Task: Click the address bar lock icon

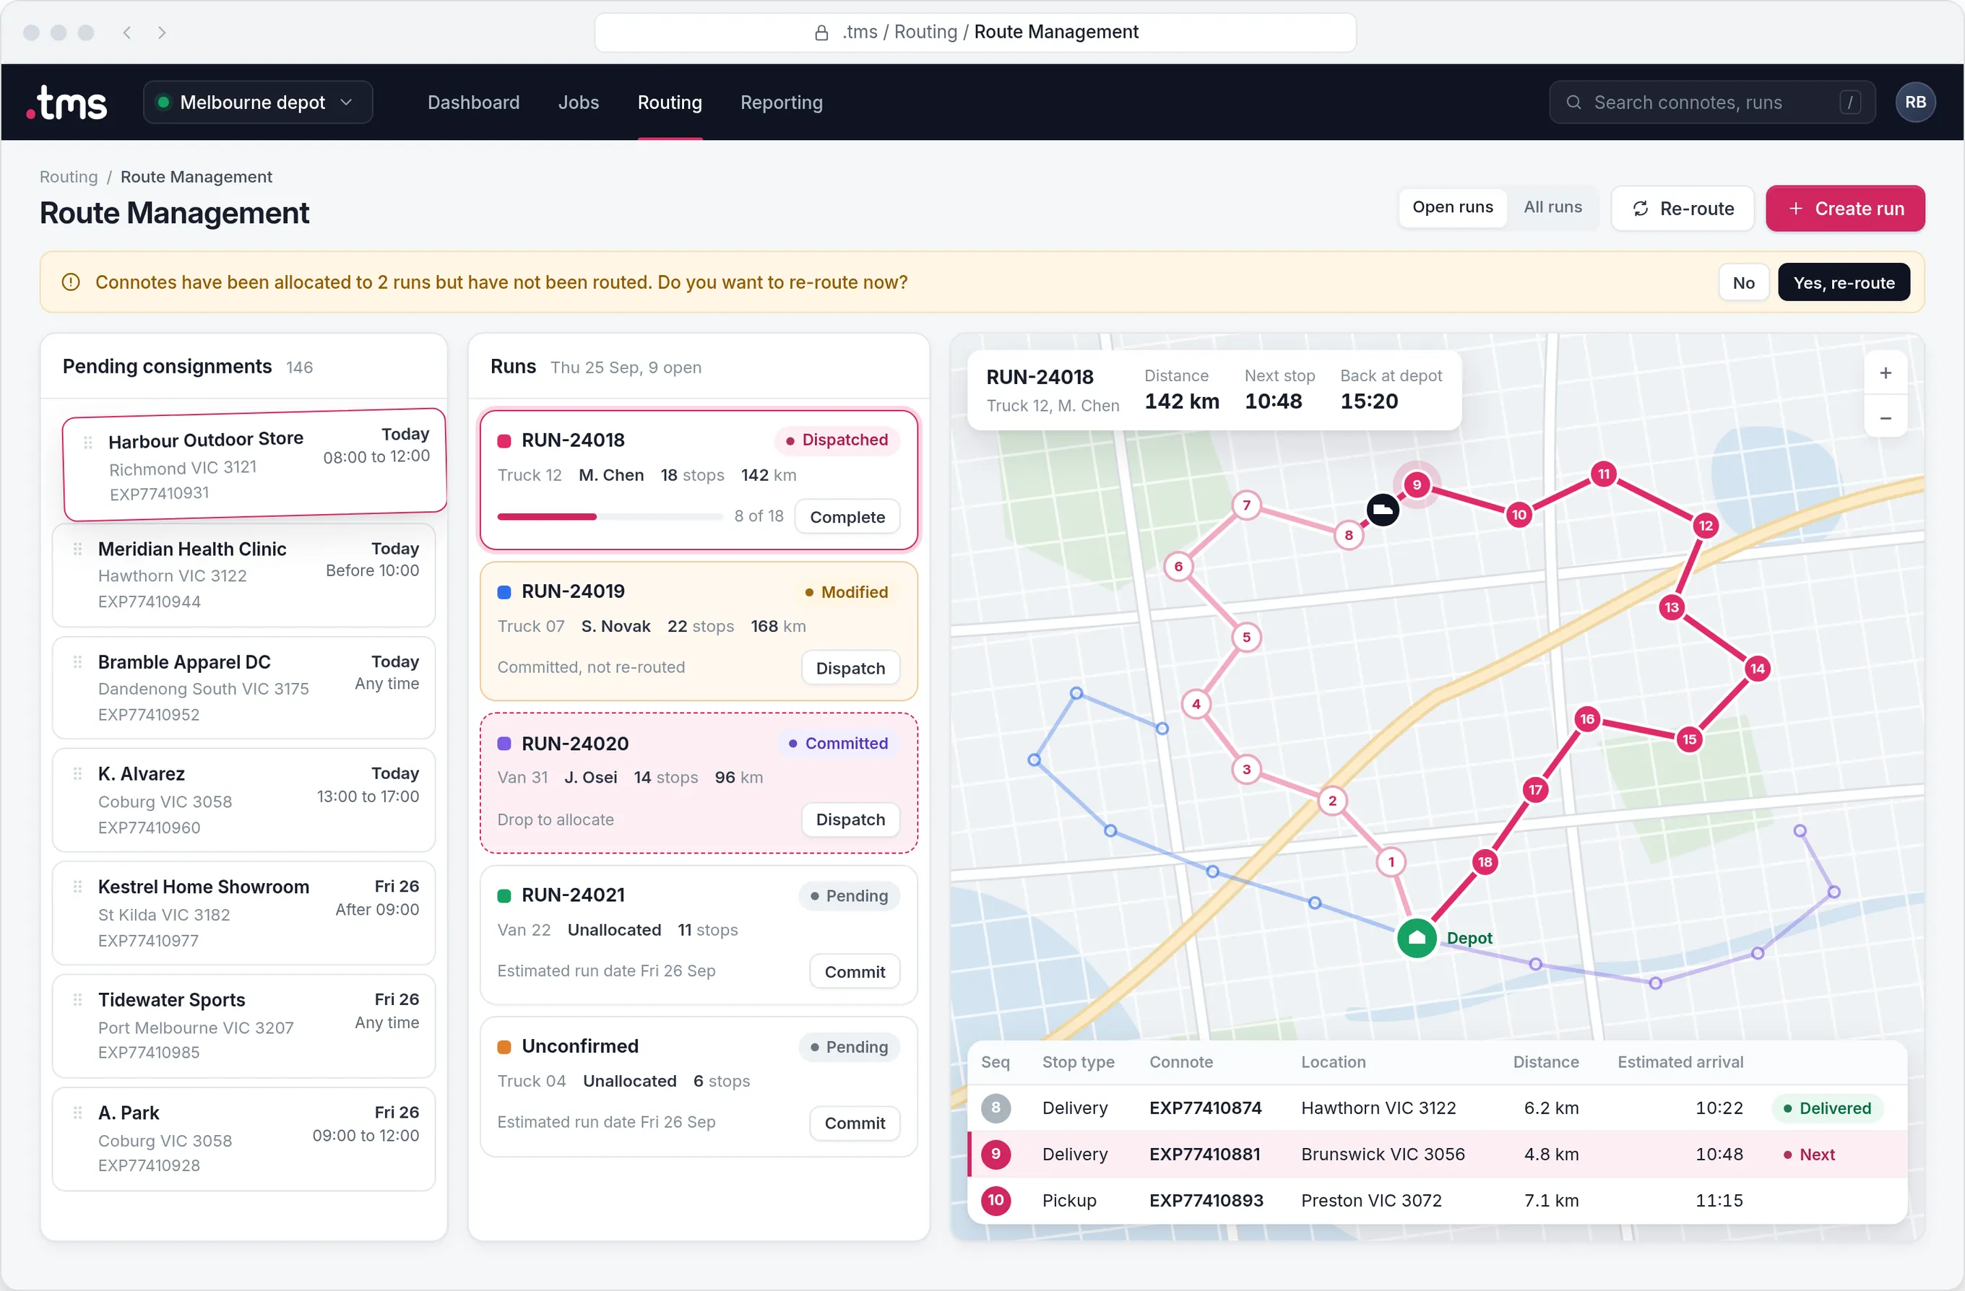Action: point(821,32)
